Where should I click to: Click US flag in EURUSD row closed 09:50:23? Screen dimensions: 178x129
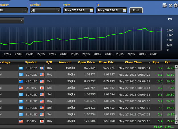tap(42, 75)
